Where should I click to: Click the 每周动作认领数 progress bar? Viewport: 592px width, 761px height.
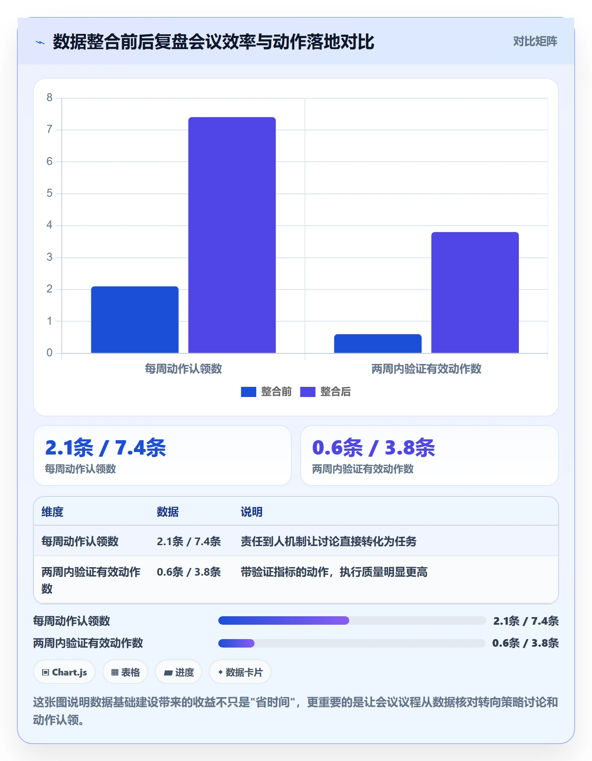pos(352,621)
